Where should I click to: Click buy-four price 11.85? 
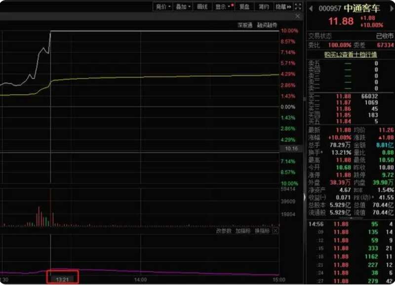343,115
